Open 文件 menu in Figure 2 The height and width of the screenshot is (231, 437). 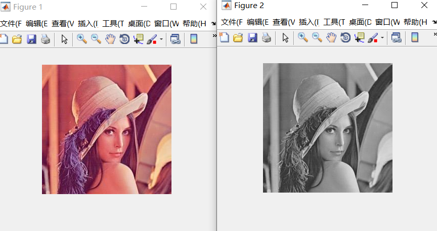232,22
